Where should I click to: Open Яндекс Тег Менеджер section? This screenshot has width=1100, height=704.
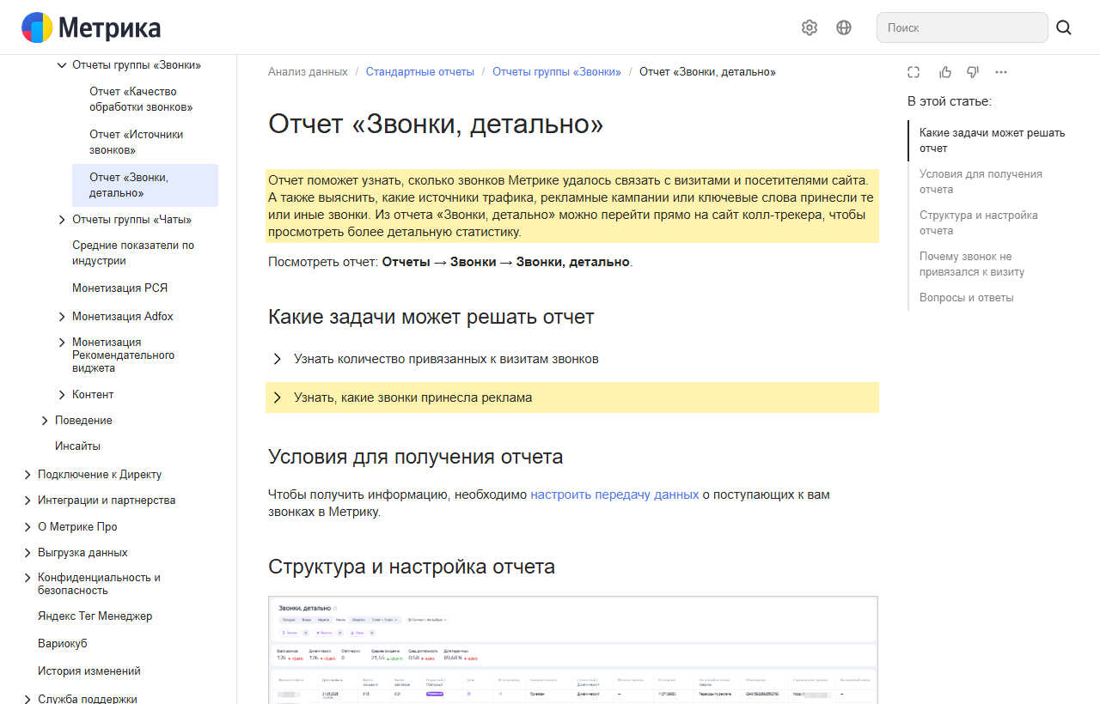tap(95, 616)
